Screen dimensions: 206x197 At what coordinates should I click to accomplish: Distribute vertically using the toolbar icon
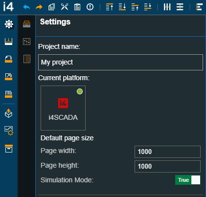[180, 7]
